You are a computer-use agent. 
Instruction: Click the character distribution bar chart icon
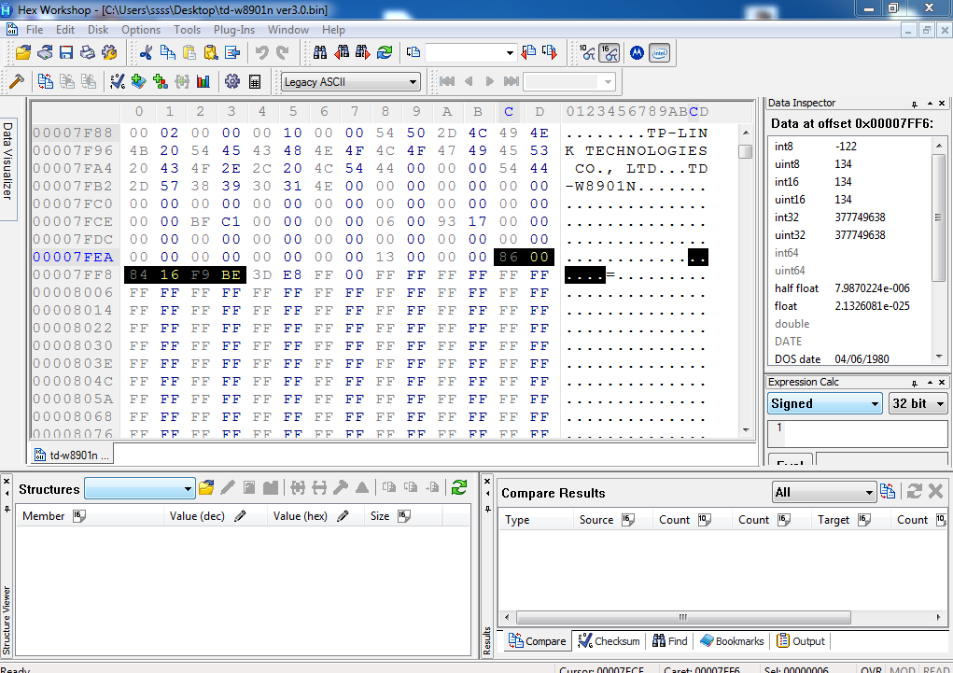click(x=203, y=81)
